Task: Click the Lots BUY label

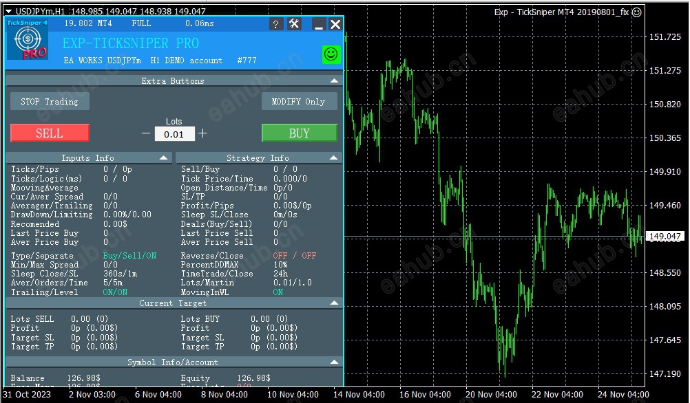Action: [x=200, y=319]
